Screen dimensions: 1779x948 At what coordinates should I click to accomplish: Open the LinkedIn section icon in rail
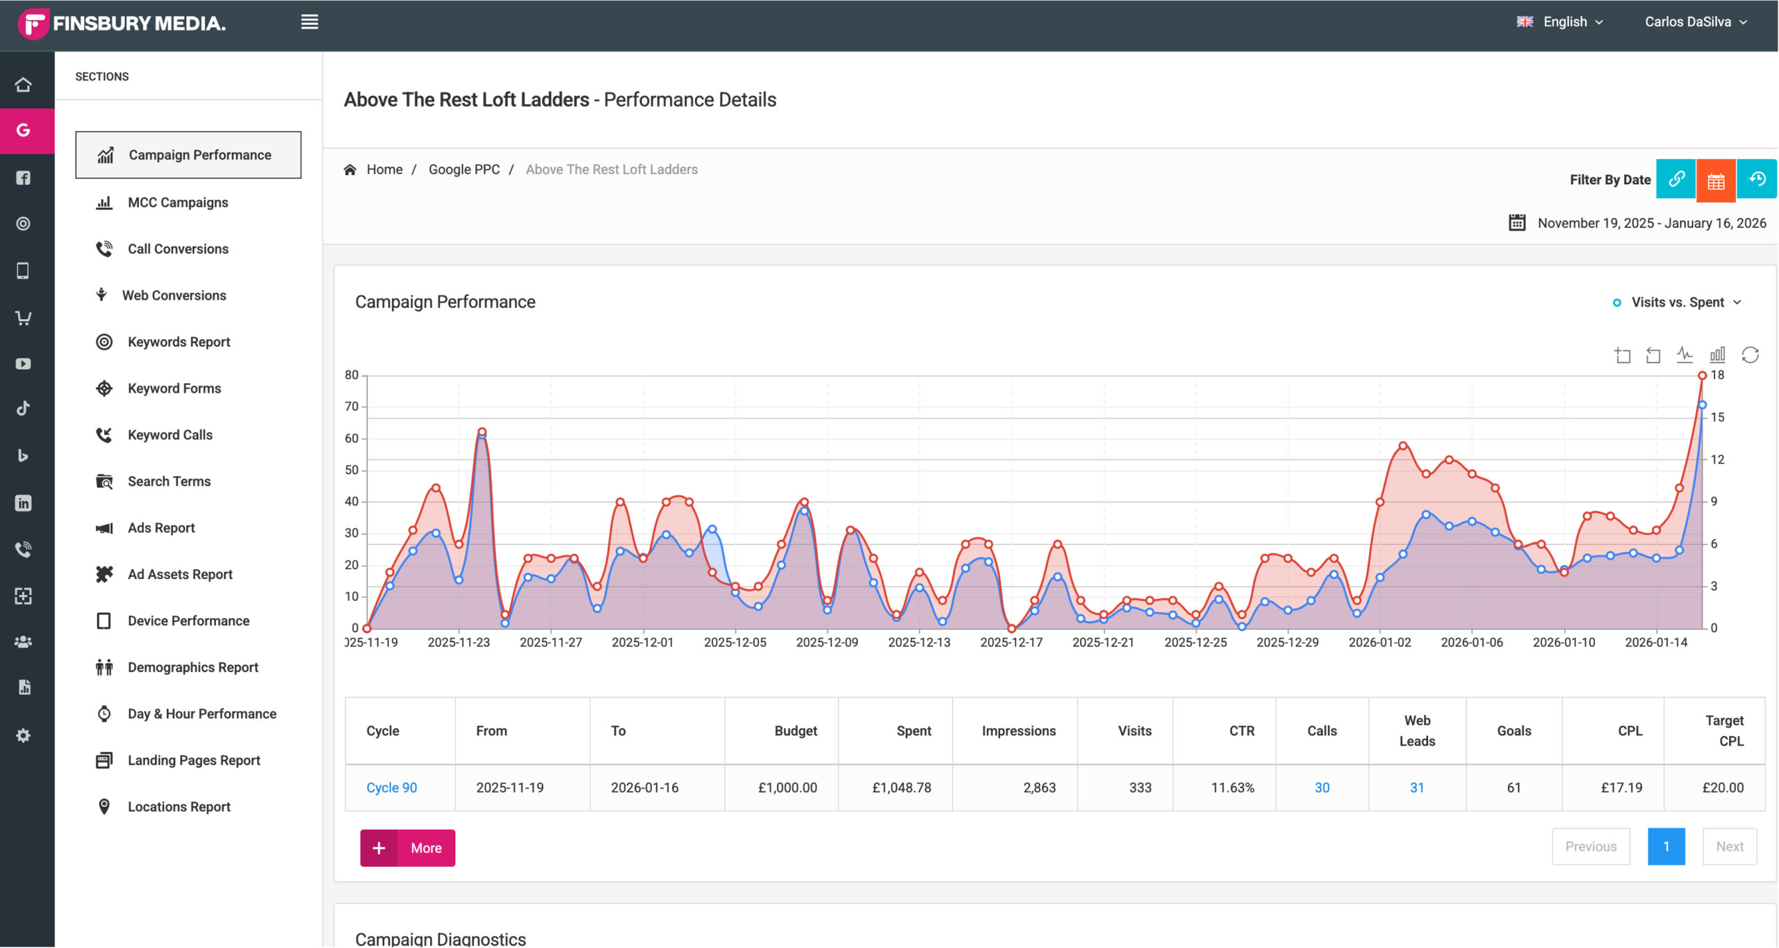coord(24,503)
